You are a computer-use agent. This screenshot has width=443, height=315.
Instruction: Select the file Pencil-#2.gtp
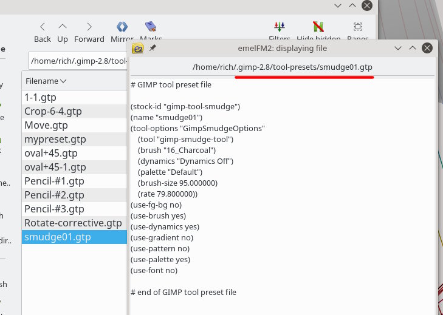74,195
